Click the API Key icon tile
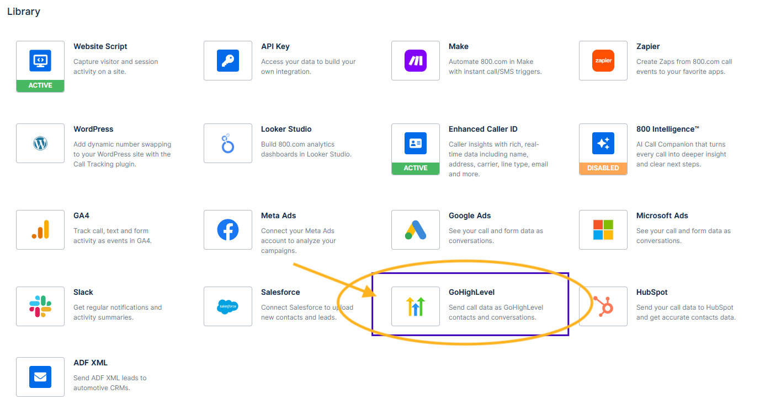The height and width of the screenshot is (410, 760). point(228,61)
